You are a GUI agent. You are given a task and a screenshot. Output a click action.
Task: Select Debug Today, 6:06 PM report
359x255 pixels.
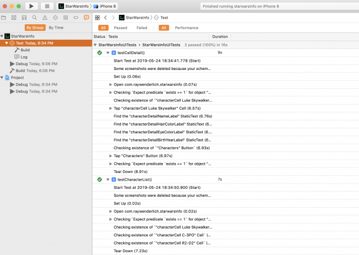[34, 64]
